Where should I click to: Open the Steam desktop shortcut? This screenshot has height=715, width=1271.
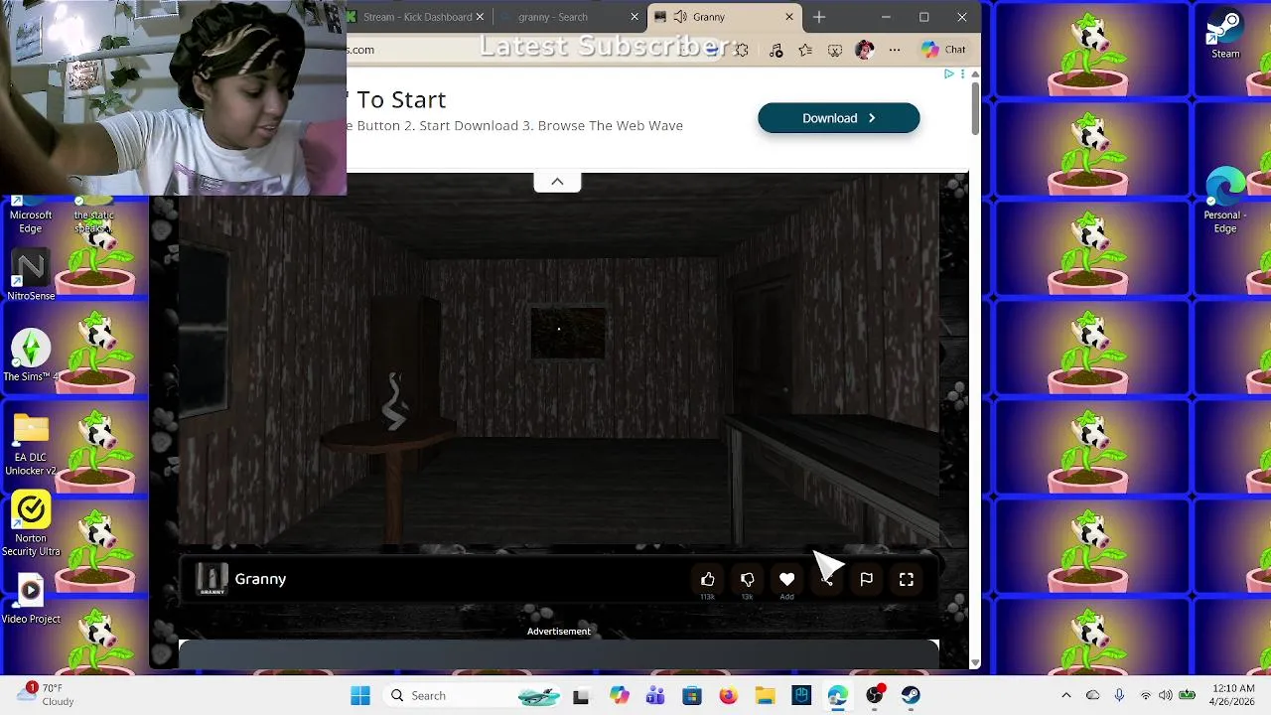1225,35
